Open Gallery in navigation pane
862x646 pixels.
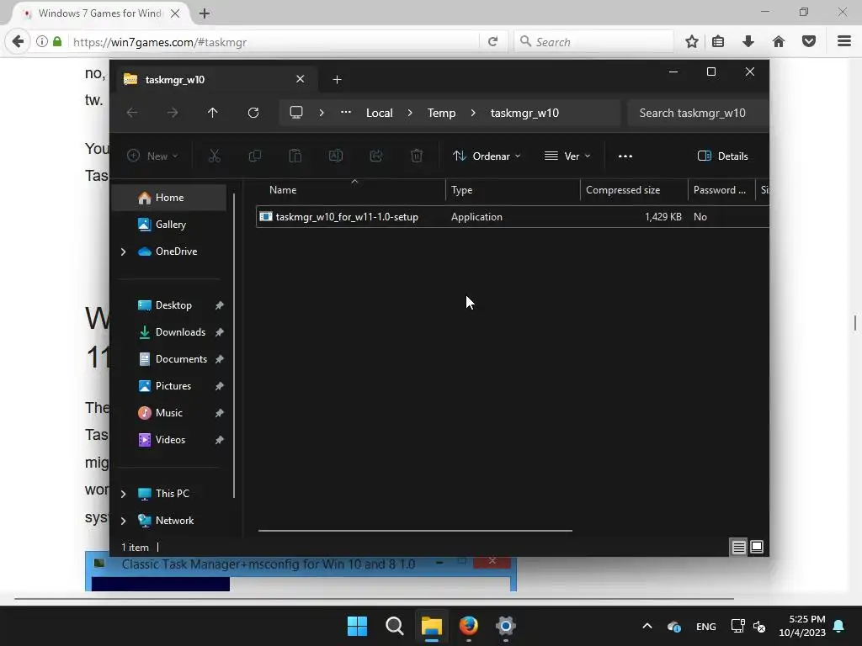[170, 225]
